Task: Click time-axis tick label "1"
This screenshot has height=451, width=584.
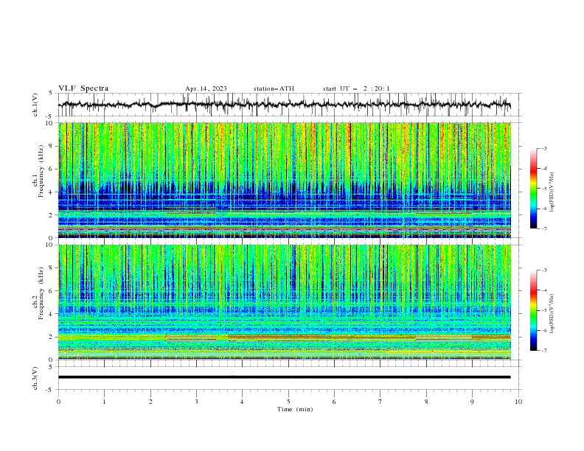Action: (104, 402)
